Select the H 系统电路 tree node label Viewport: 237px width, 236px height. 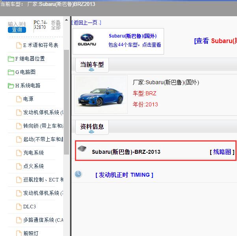click(28, 86)
